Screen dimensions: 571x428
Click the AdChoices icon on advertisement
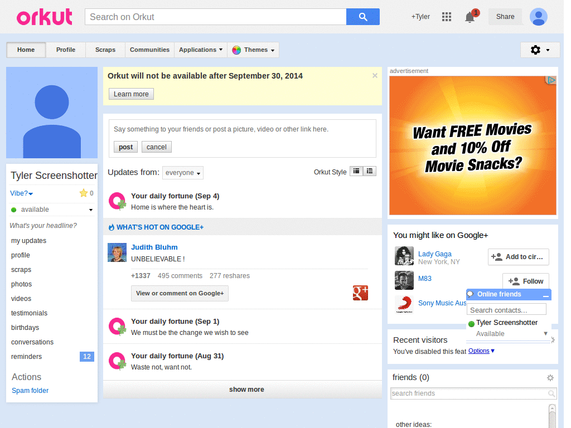(x=551, y=80)
